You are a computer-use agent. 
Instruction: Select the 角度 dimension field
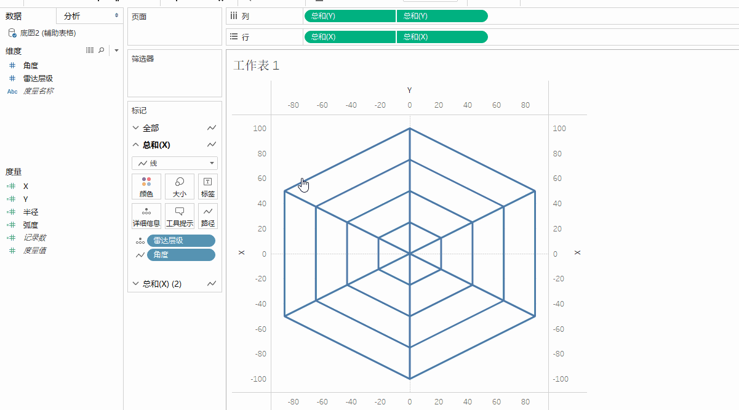[x=31, y=65]
